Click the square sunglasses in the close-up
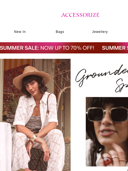Screen dimensions: 128x171 (x=107, y=114)
